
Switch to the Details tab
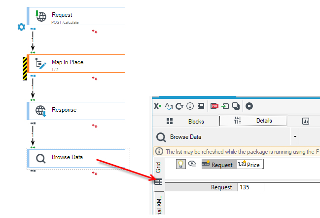pyautogui.click(x=253, y=121)
